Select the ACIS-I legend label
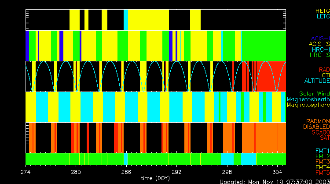Viewport: 330px width, 184px height. pos(320,39)
